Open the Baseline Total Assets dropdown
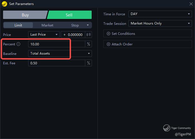This screenshot has height=139, width=195. 60,53
